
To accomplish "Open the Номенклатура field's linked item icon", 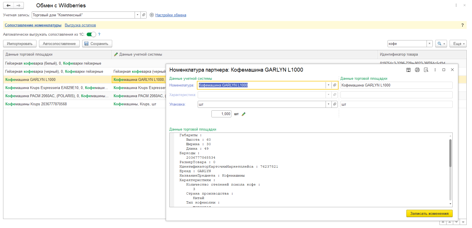I will (x=335, y=85).
